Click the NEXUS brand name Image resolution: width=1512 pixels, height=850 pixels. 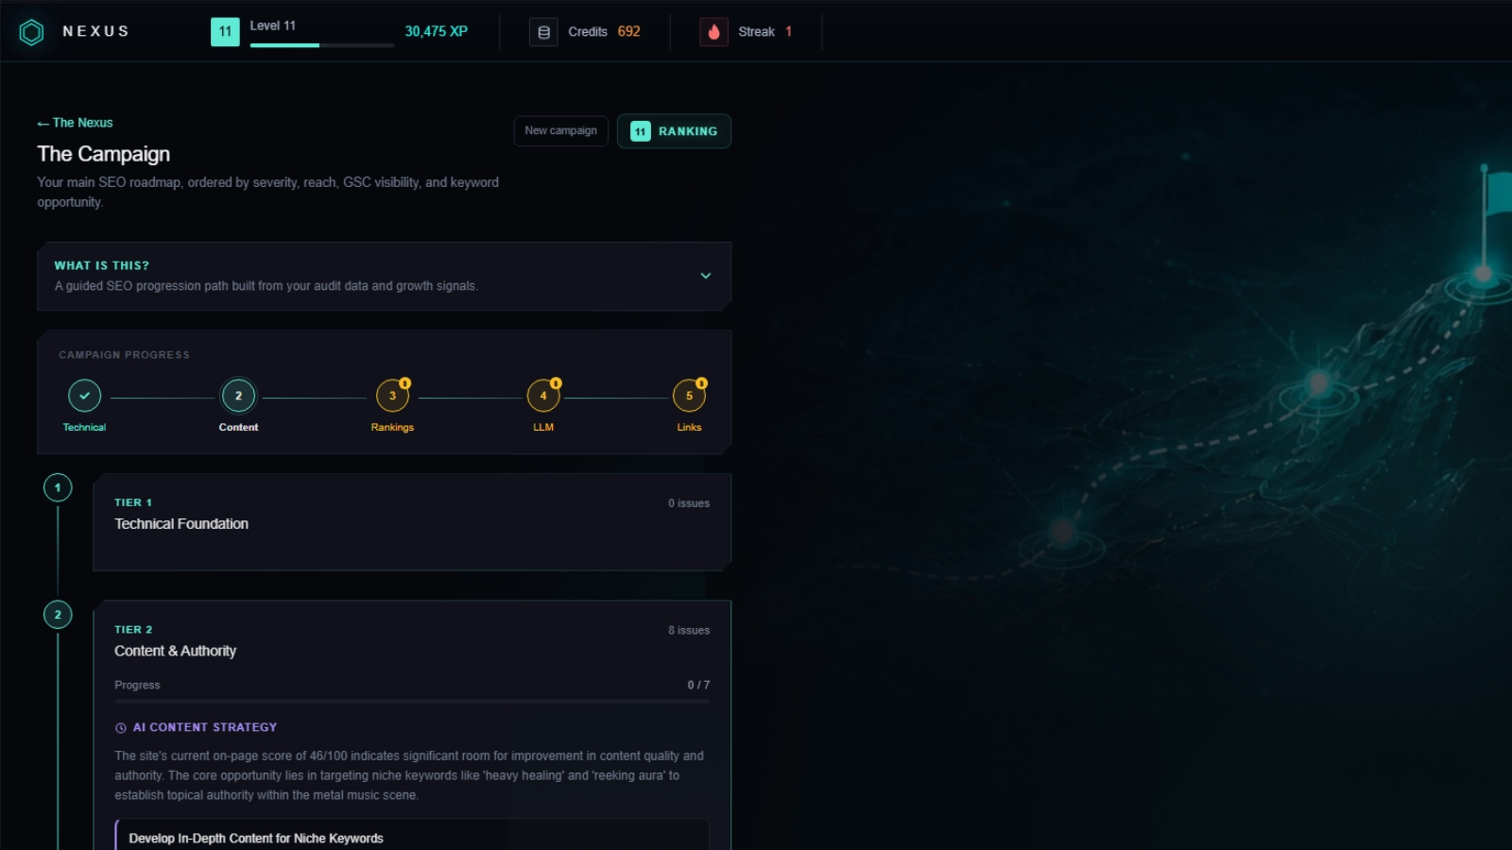tap(95, 31)
